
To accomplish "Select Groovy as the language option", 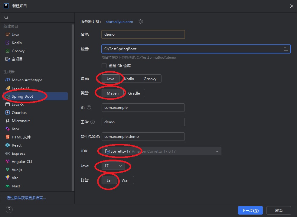I will 150,79.
